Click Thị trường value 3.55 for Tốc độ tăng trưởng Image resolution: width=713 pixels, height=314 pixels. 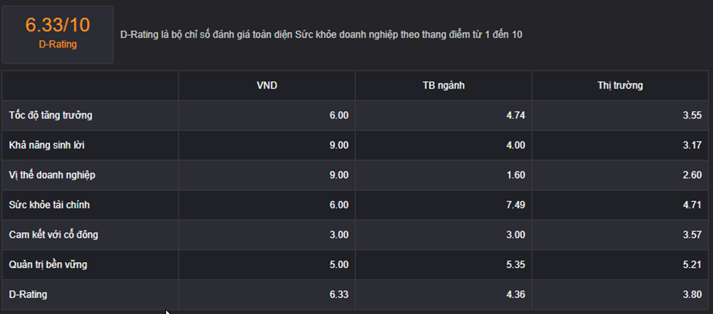(x=692, y=115)
